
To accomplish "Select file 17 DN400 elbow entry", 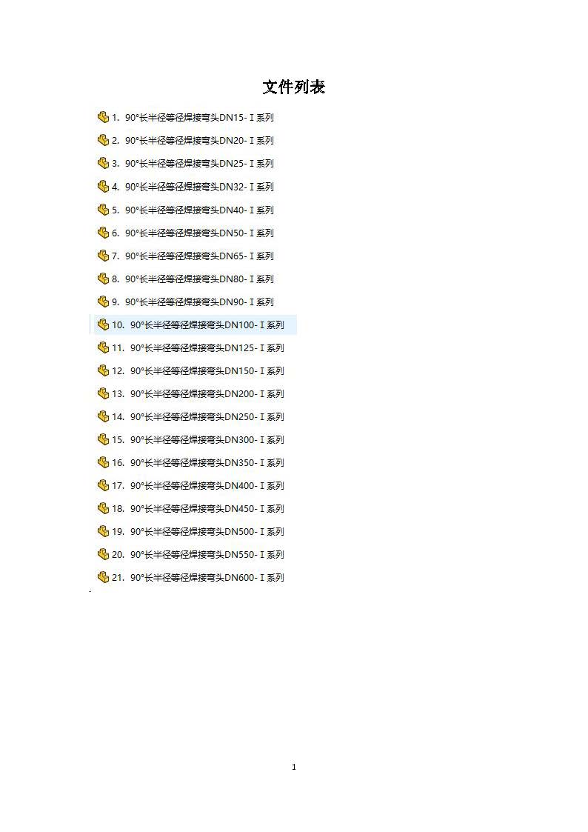I will coord(207,485).
